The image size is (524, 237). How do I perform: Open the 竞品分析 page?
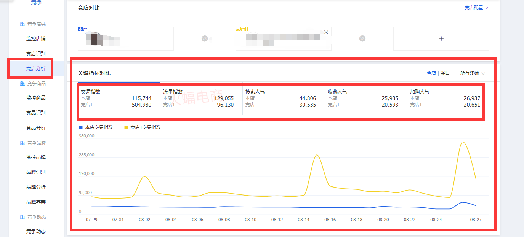coord(36,128)
